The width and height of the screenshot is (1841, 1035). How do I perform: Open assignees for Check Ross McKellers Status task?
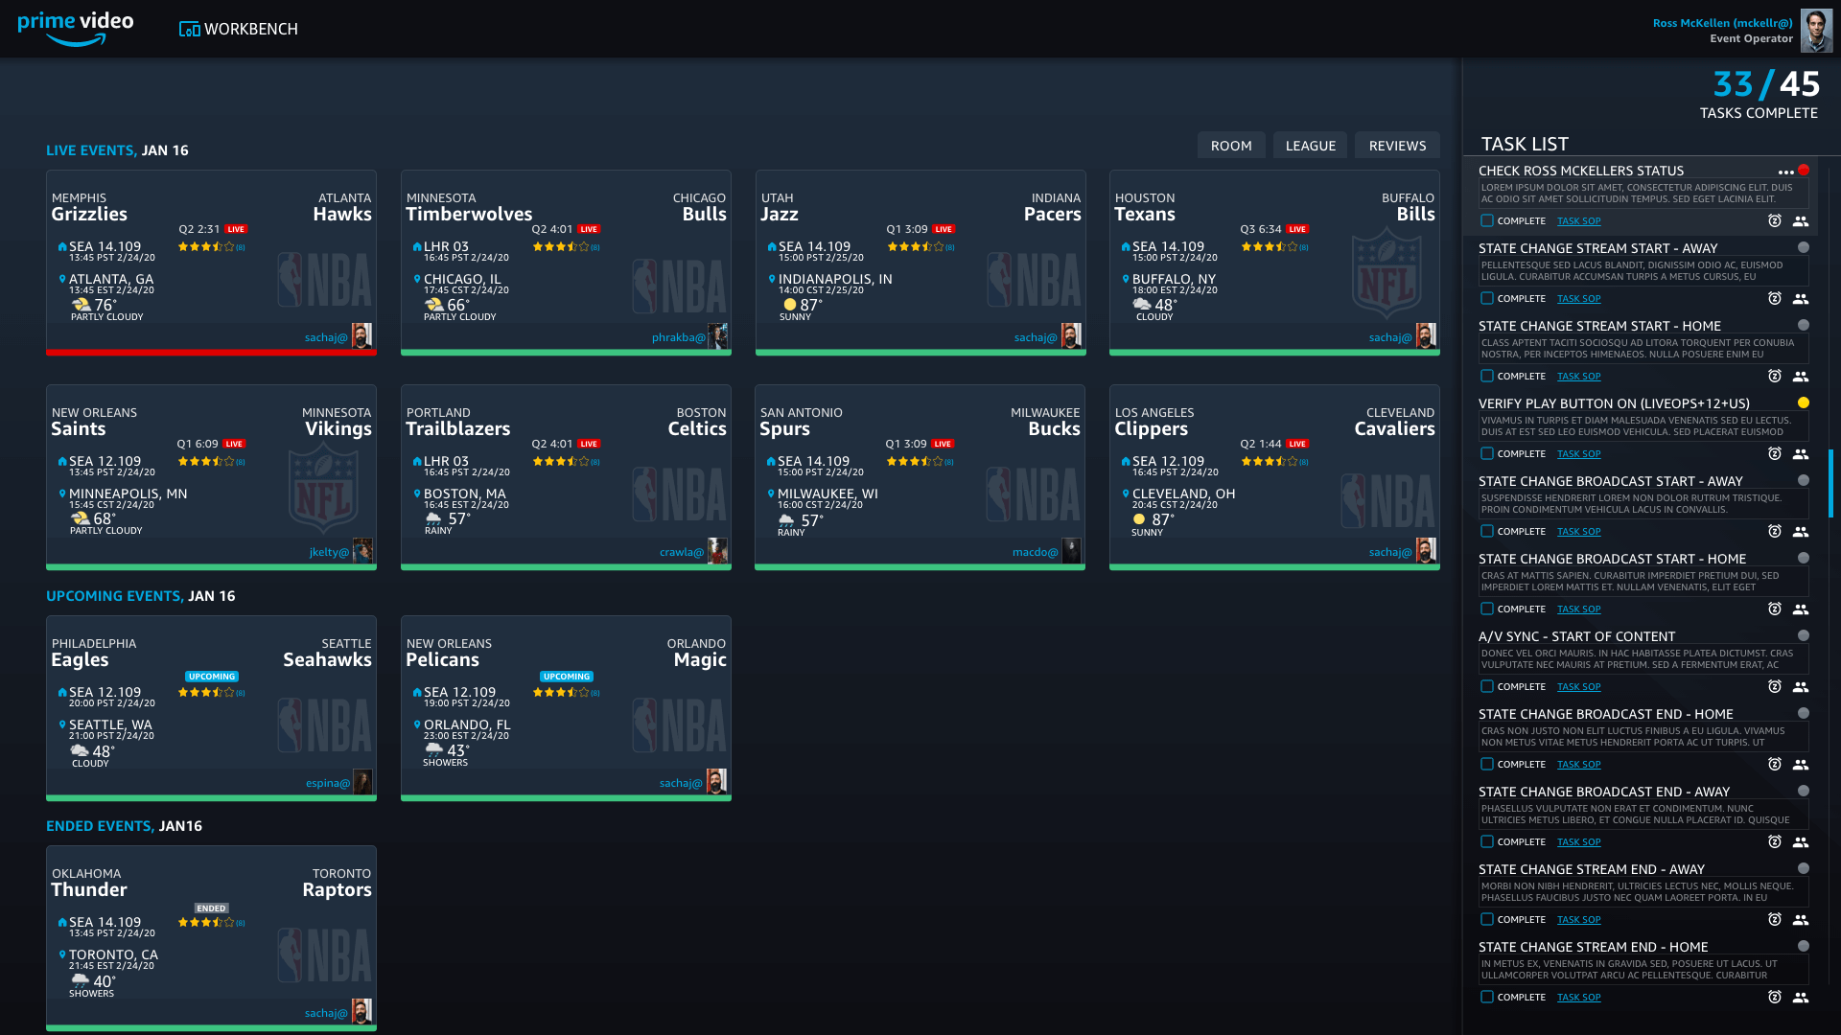pyautogui.click(x=1801, y=221)
